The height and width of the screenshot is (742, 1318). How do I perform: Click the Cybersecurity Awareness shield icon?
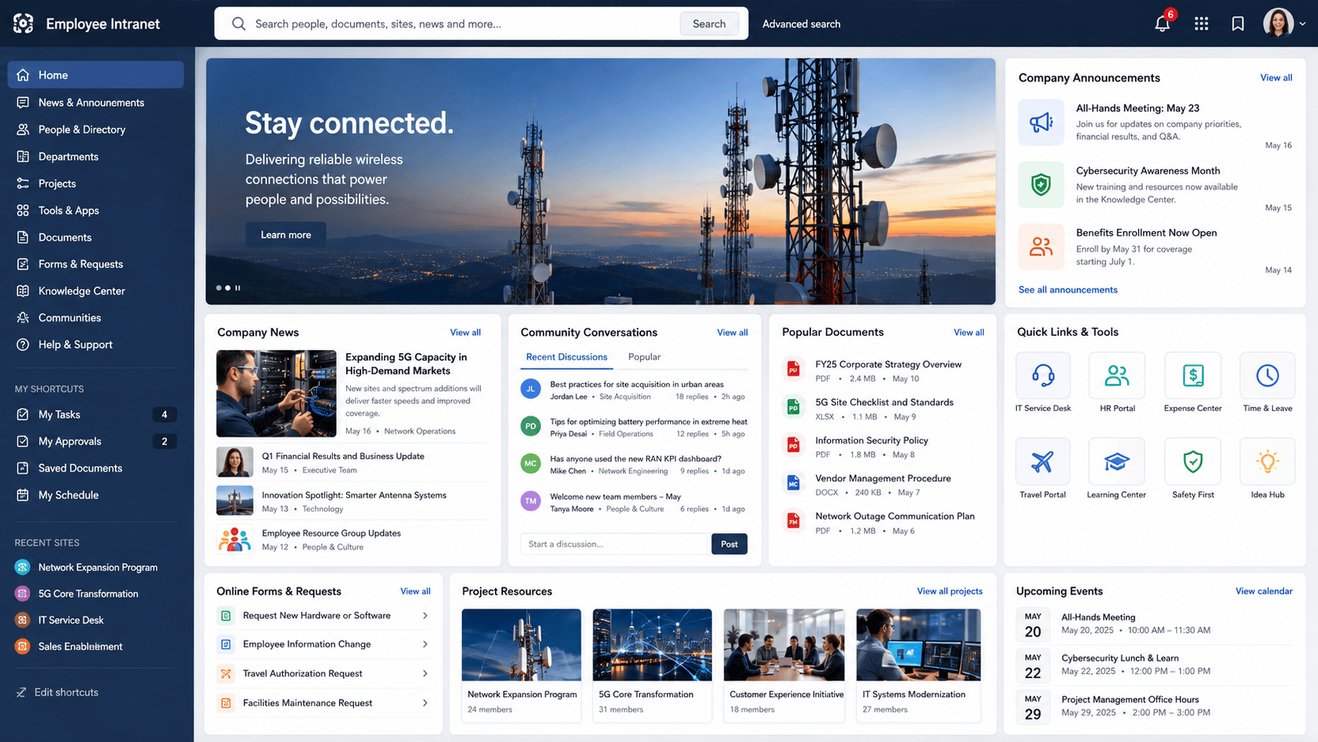pyautogui.click(x=1041, y=185)
